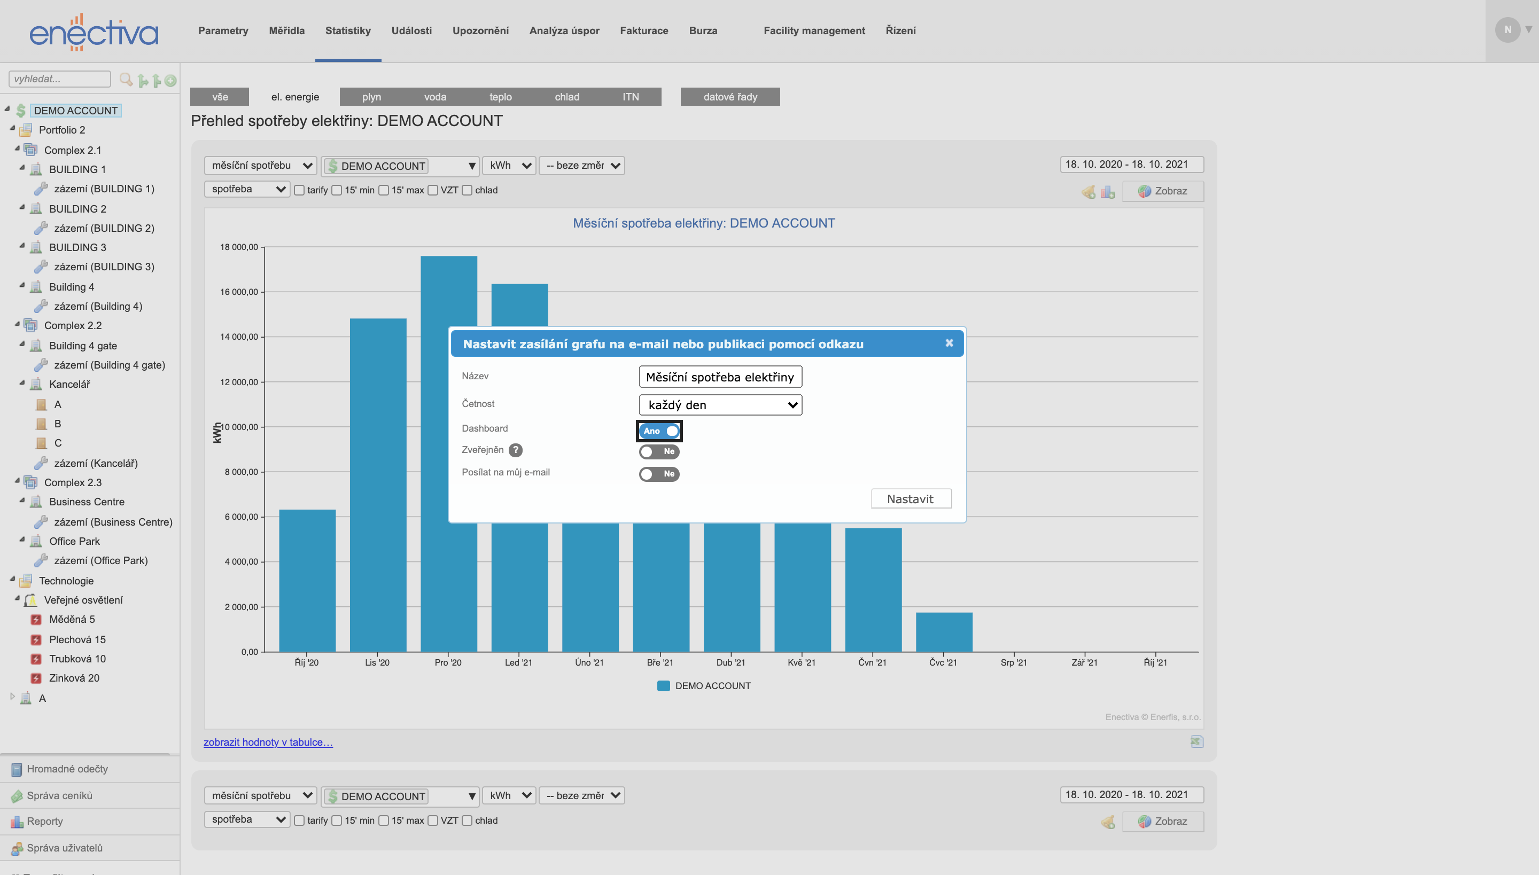Click the Excel export icon below the chart
This screenshot has width=1539, height=875.
pyautogui.click(x=1196, y=741)
